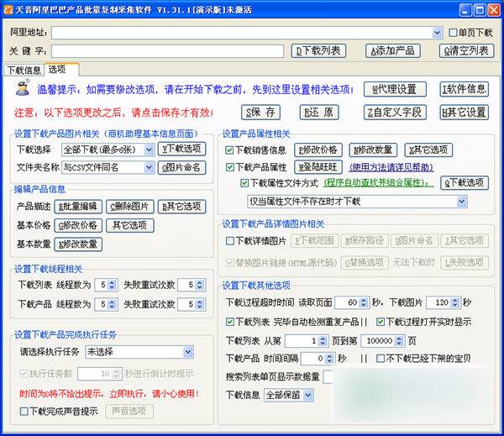Open link 使用方法请详见帮助

(x=391, y=167)
